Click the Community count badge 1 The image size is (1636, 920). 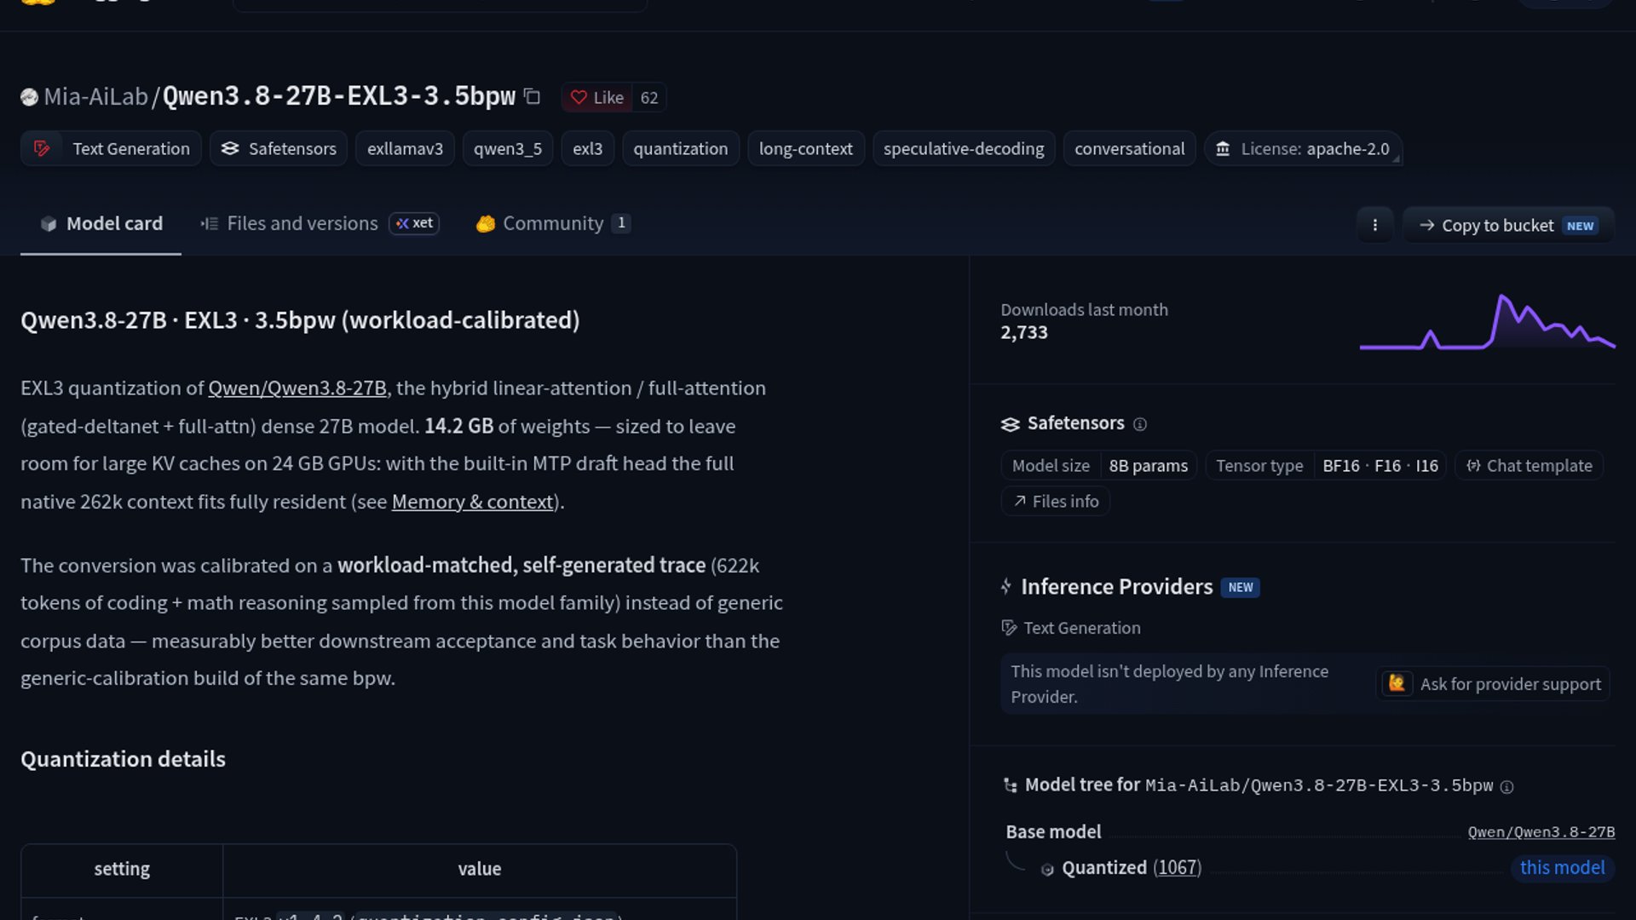click(622, 223)
